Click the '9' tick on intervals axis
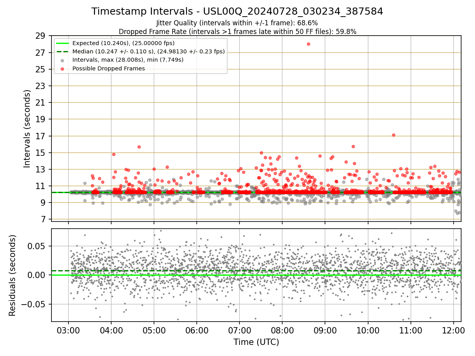Image resolution: width=475 pixels, height=356 pixels. click(43, 203)
